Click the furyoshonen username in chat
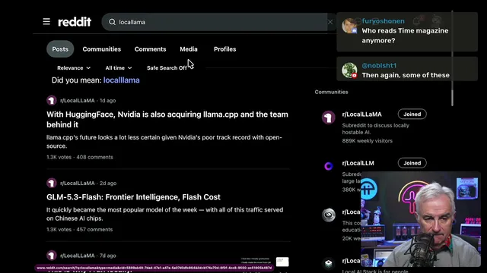487x273 pixels. (384, 21)
